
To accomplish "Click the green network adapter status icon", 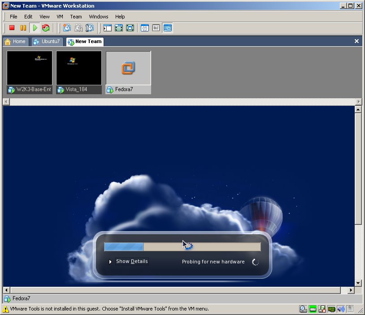I will point(313,309).
